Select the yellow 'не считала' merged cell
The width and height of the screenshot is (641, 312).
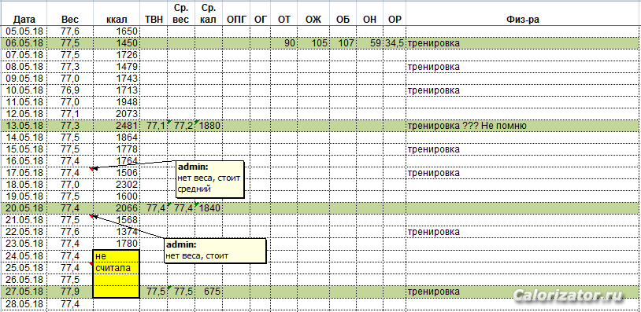point(116,274)
